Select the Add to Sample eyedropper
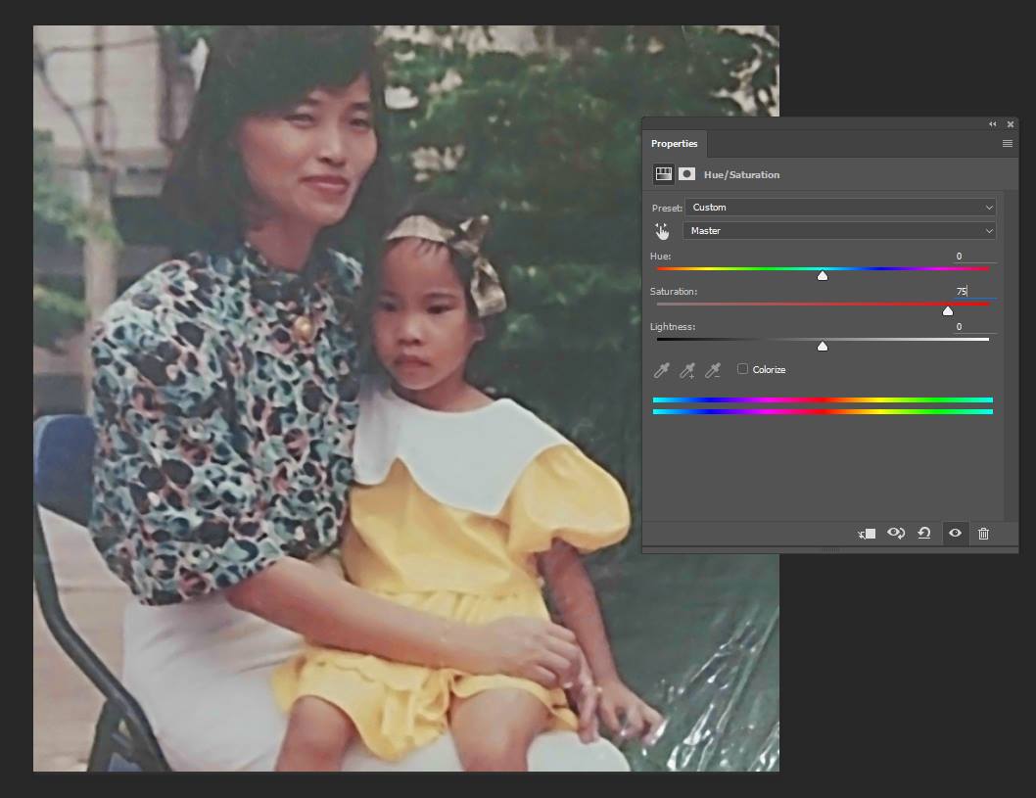 click(x=687, y=370)
